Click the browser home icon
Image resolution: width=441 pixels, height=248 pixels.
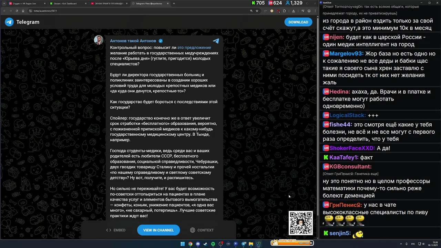23,11
